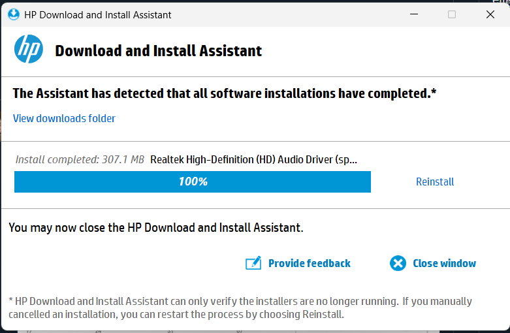The image size is (510, 333).
Task: Open the View downloads folder link
Action: (64, 118)
